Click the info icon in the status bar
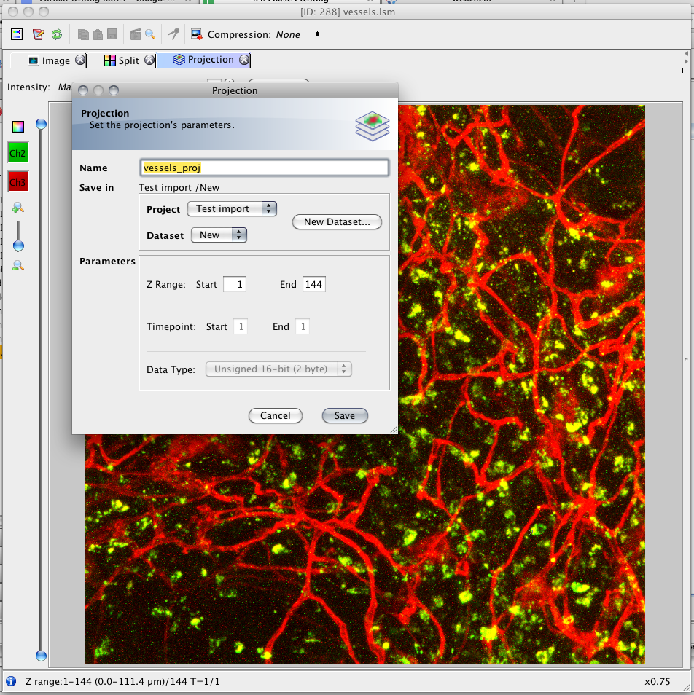The image size is (694, 695). (11, 681)
